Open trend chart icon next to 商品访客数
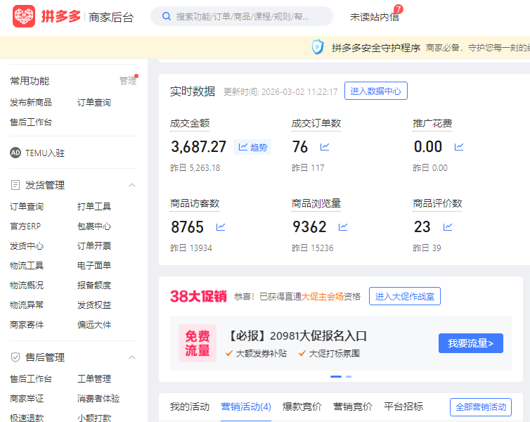 pyautogui.click(x=221, y=227)
